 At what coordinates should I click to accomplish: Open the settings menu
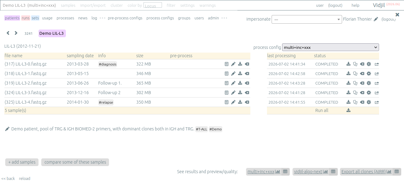(188, 6)
